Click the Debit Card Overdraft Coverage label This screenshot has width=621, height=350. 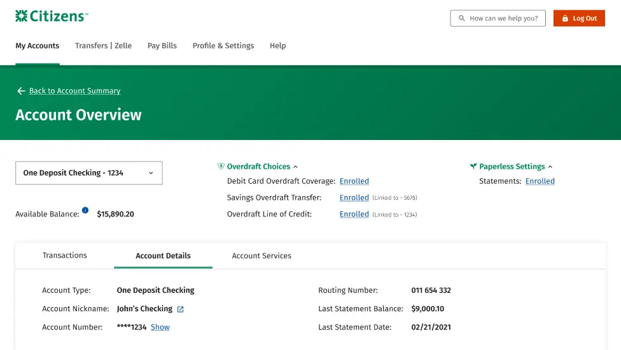tap(281, 181)
